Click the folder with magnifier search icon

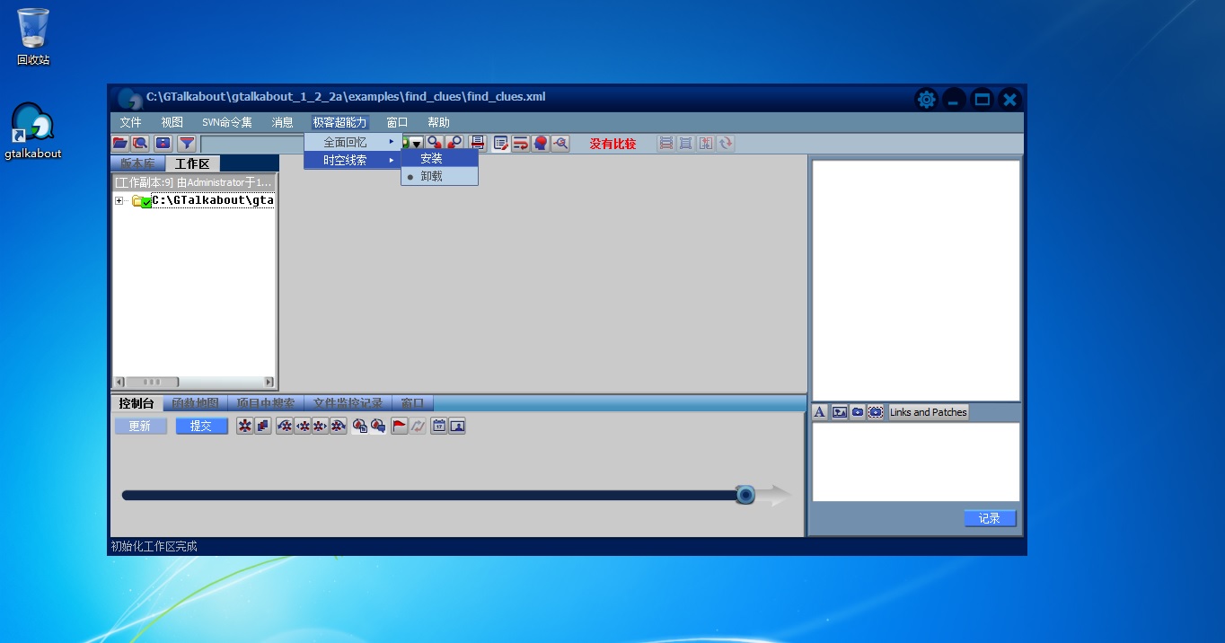coord(139,143)
